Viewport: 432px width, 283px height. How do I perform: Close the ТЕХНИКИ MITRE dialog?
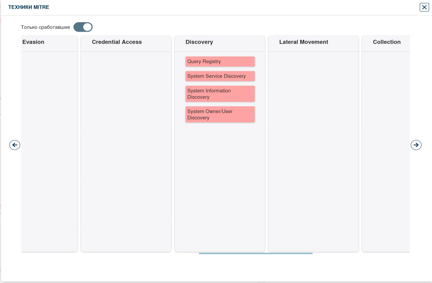[424, 7]
